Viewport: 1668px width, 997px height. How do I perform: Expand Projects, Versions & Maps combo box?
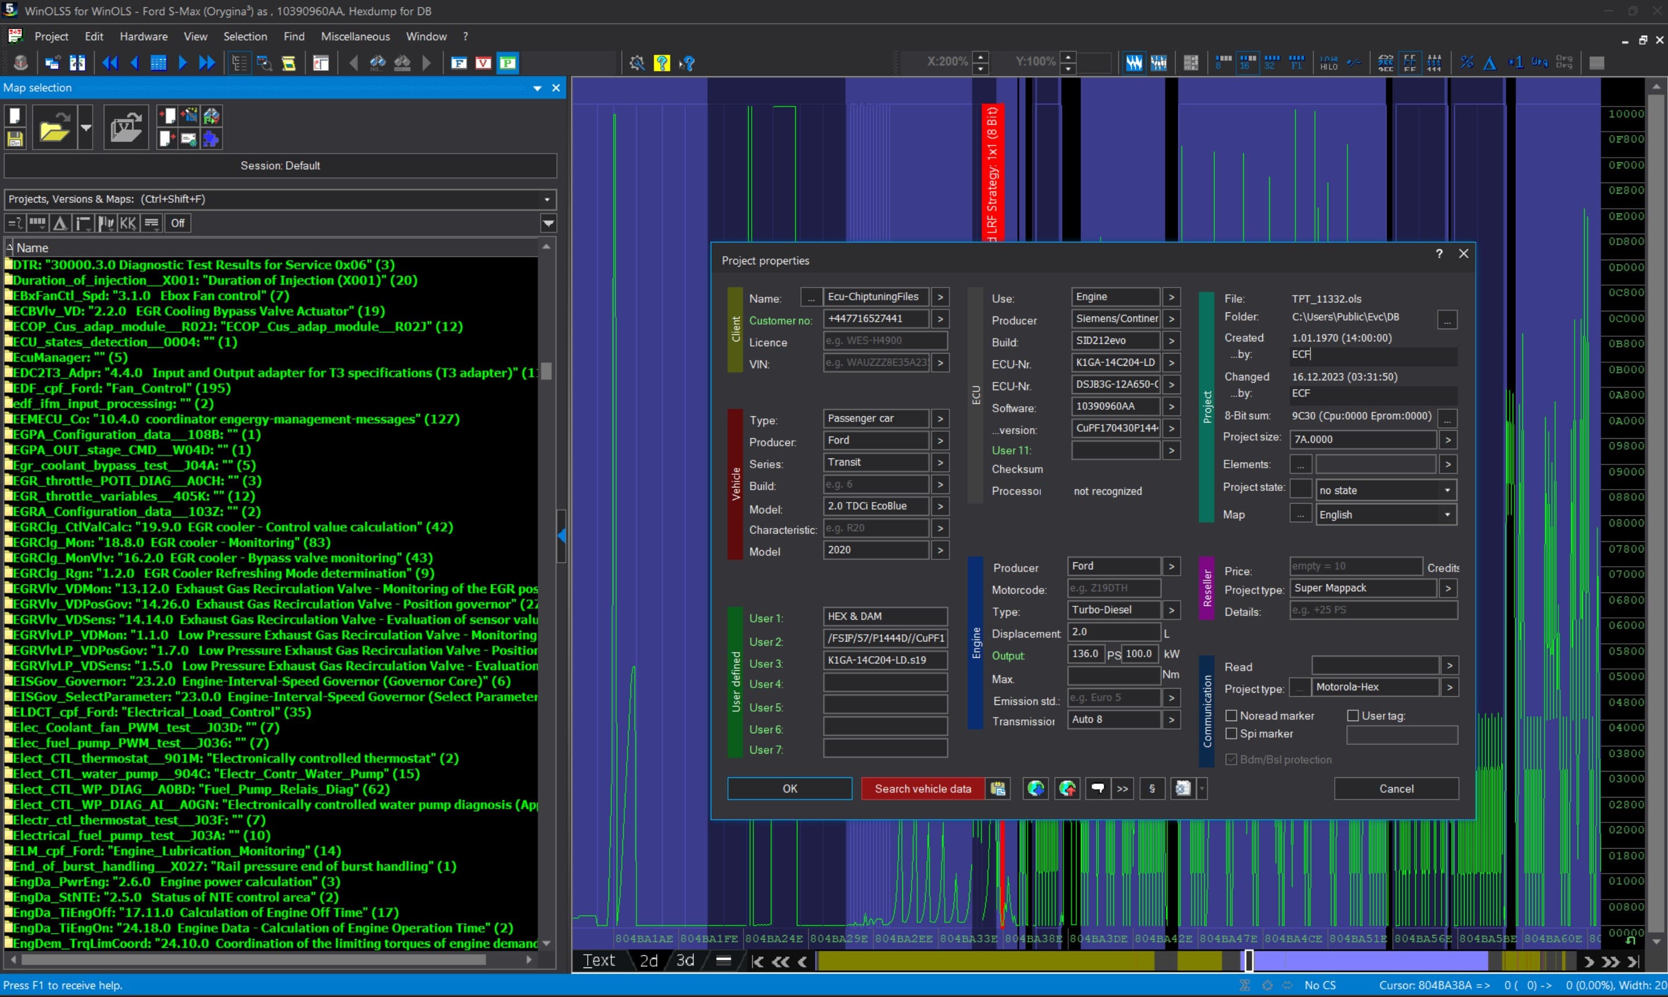(x=547, y=199)
